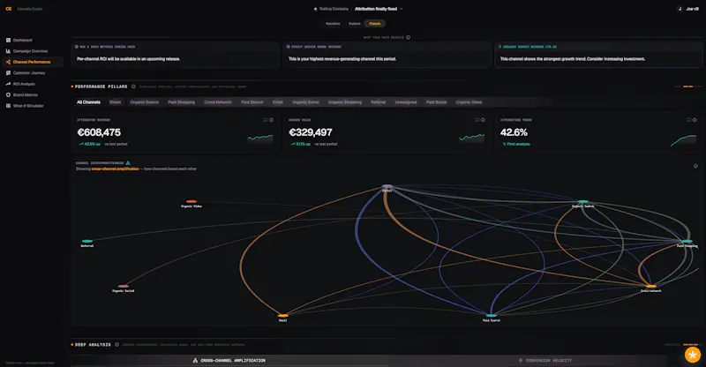Click the ROI Analysis trend icon
The height and width of the screenshot is (367, 706).
coord(8,84)
